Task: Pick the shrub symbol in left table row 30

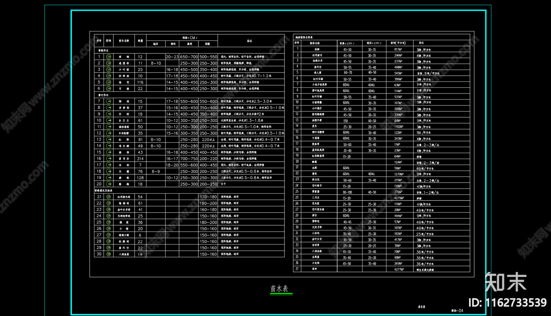Action: 108,254
